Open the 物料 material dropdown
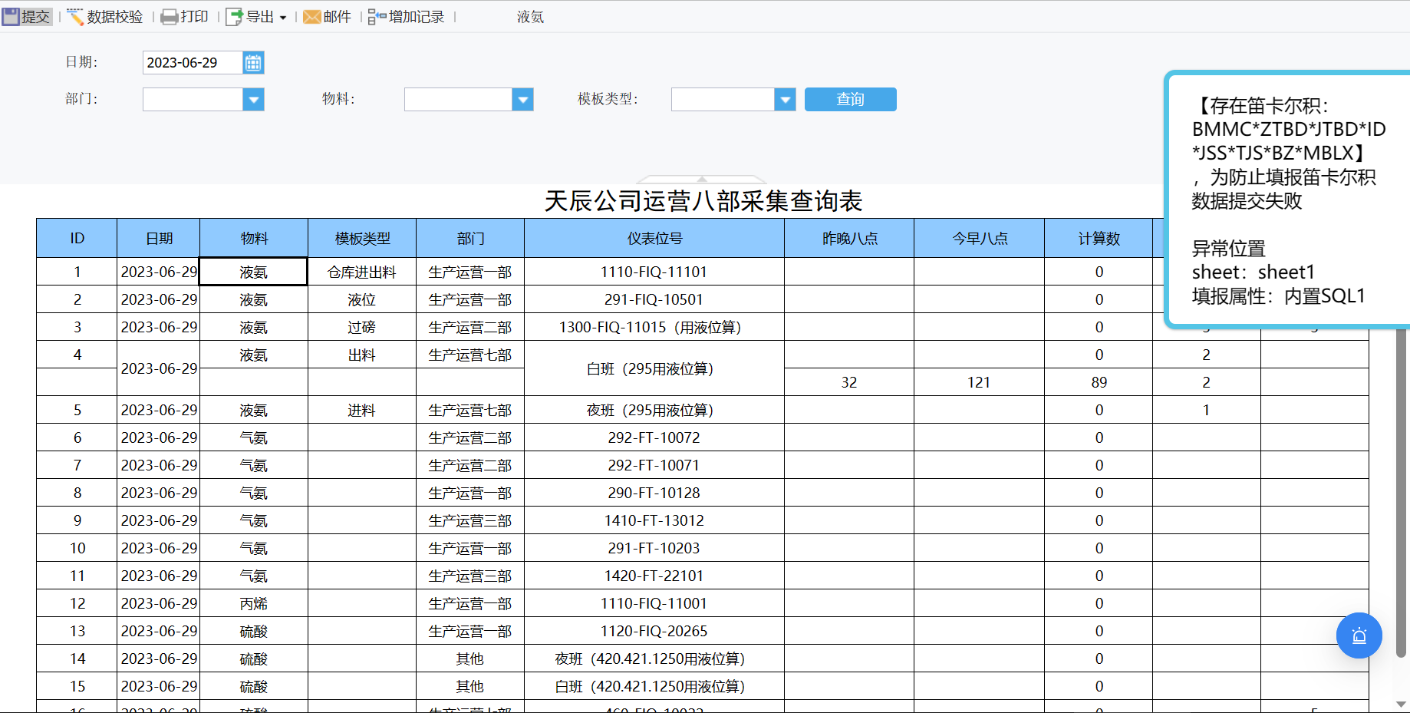Image resolution: width=1410 pixels, height=713 pixels. click(522, 100)
